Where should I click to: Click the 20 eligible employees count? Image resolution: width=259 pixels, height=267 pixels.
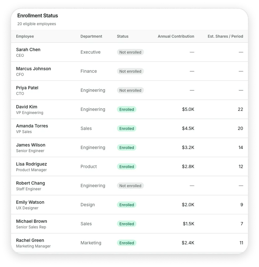37,24
